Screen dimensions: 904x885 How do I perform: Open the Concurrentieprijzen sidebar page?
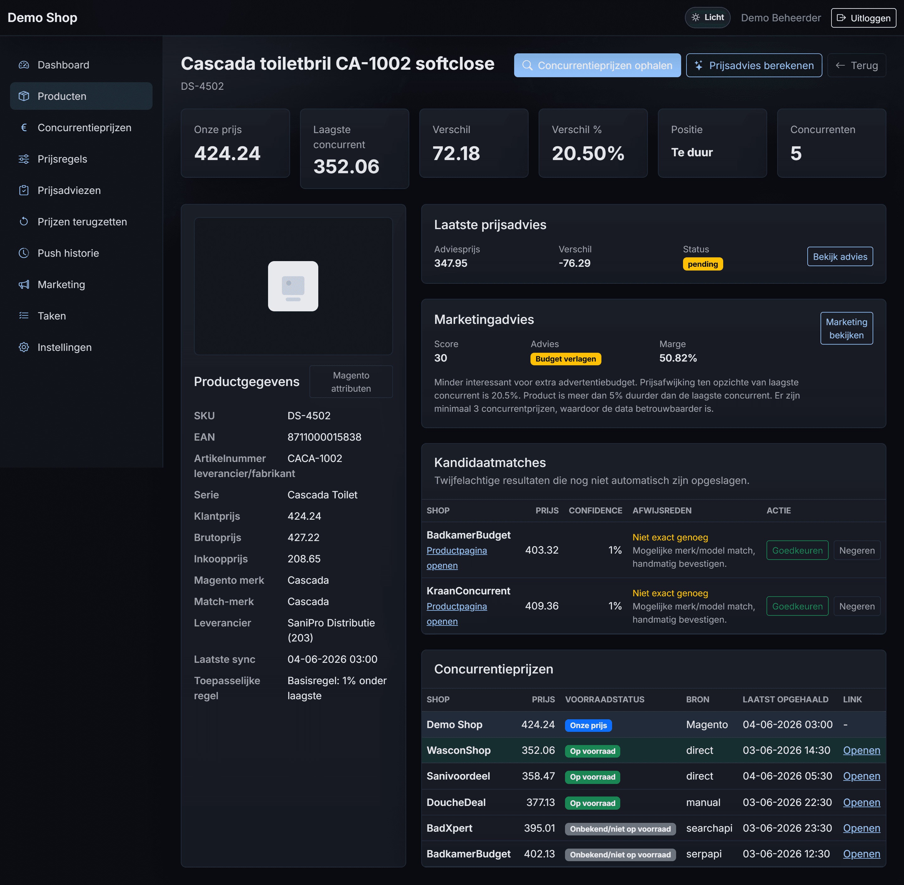[81, 127]
